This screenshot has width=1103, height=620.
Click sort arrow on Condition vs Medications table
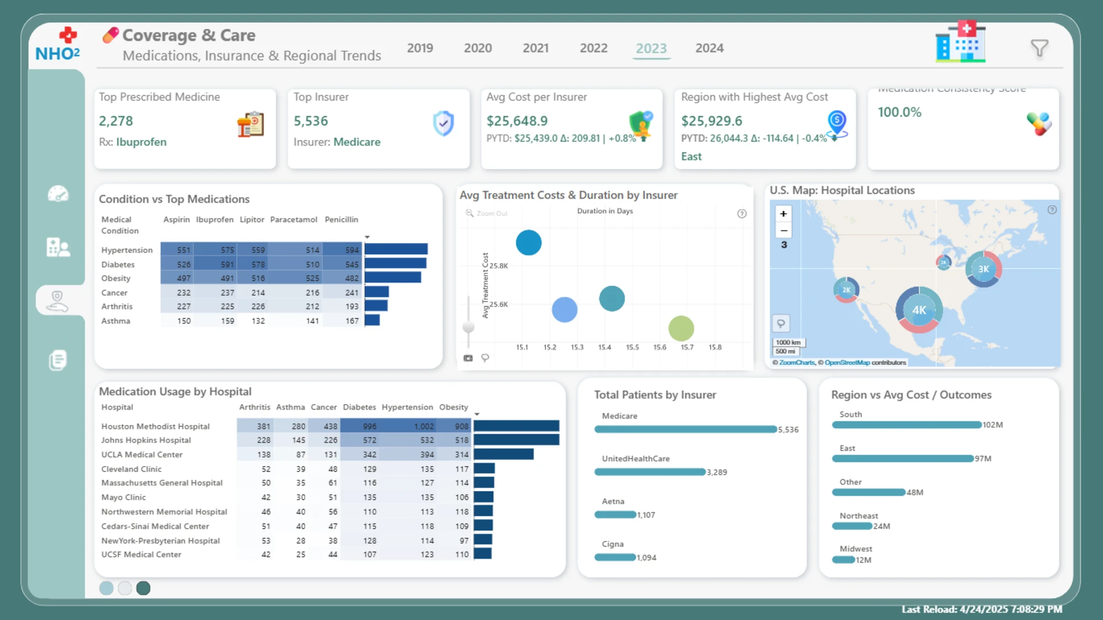[x=367, y=237]
